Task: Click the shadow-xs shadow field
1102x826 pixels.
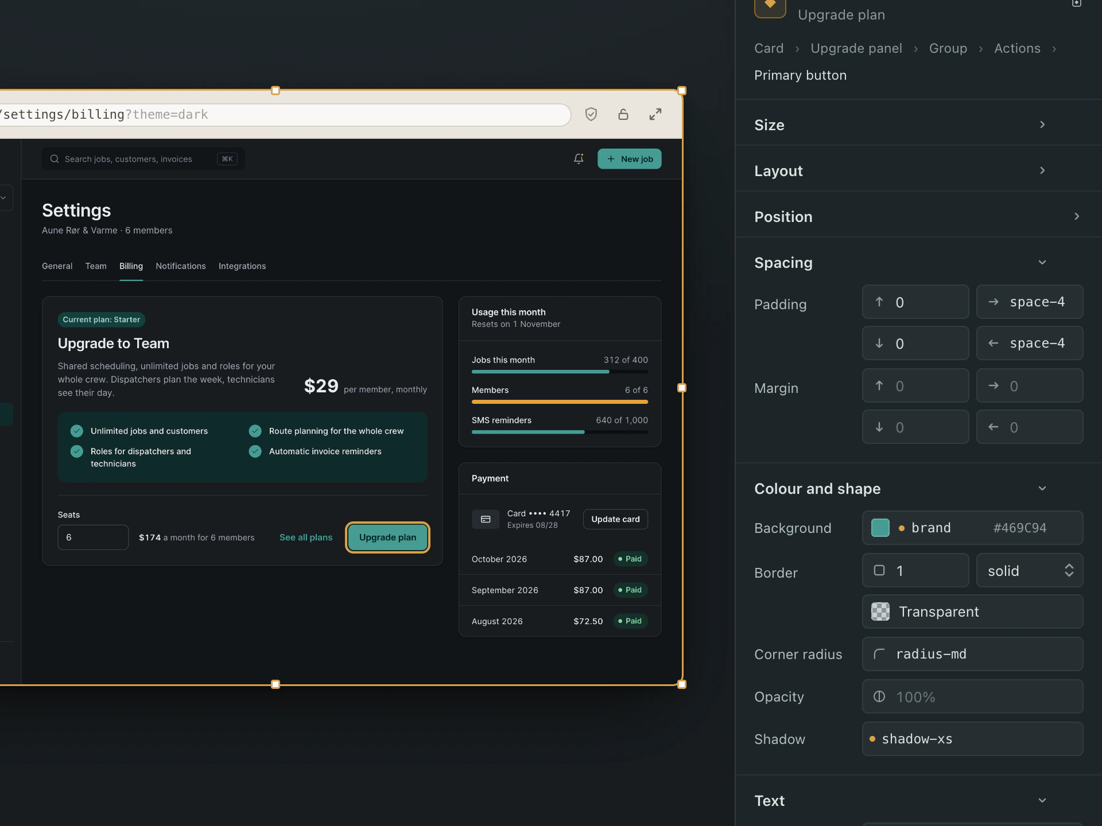Action: (972, 739)
